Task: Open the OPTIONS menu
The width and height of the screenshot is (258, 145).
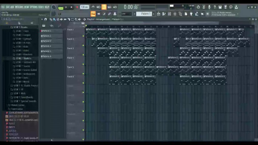Action: tap(34, 7)
